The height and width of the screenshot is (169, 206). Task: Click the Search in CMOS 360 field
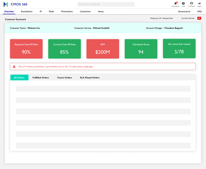[x=106, y=4]
